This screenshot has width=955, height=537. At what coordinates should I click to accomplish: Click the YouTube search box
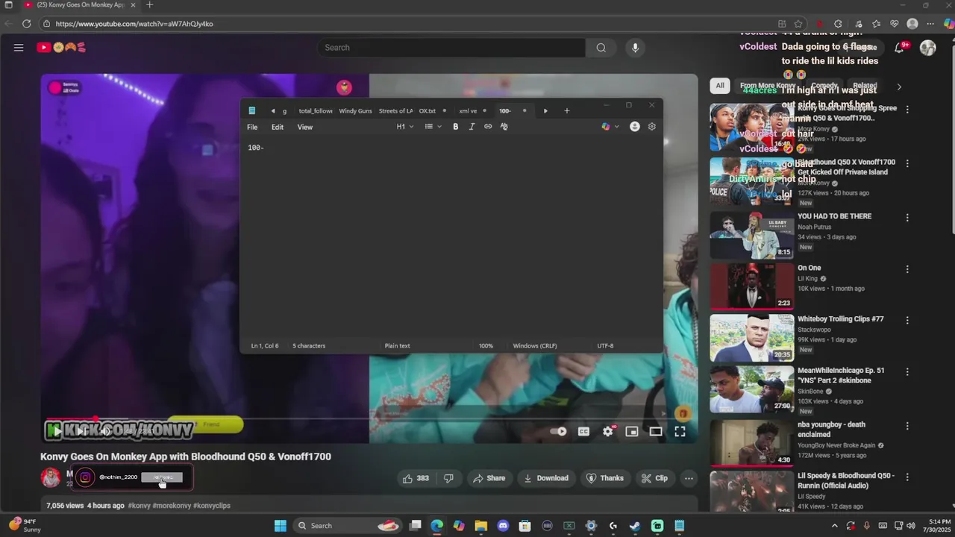point(451,48)
